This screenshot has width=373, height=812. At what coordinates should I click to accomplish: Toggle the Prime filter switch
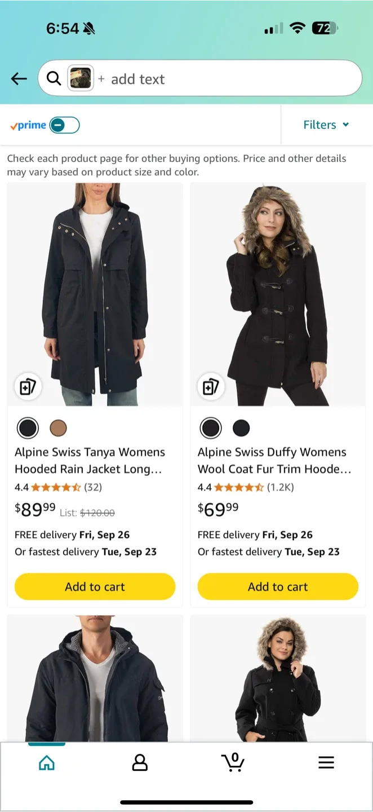[64, 125]
